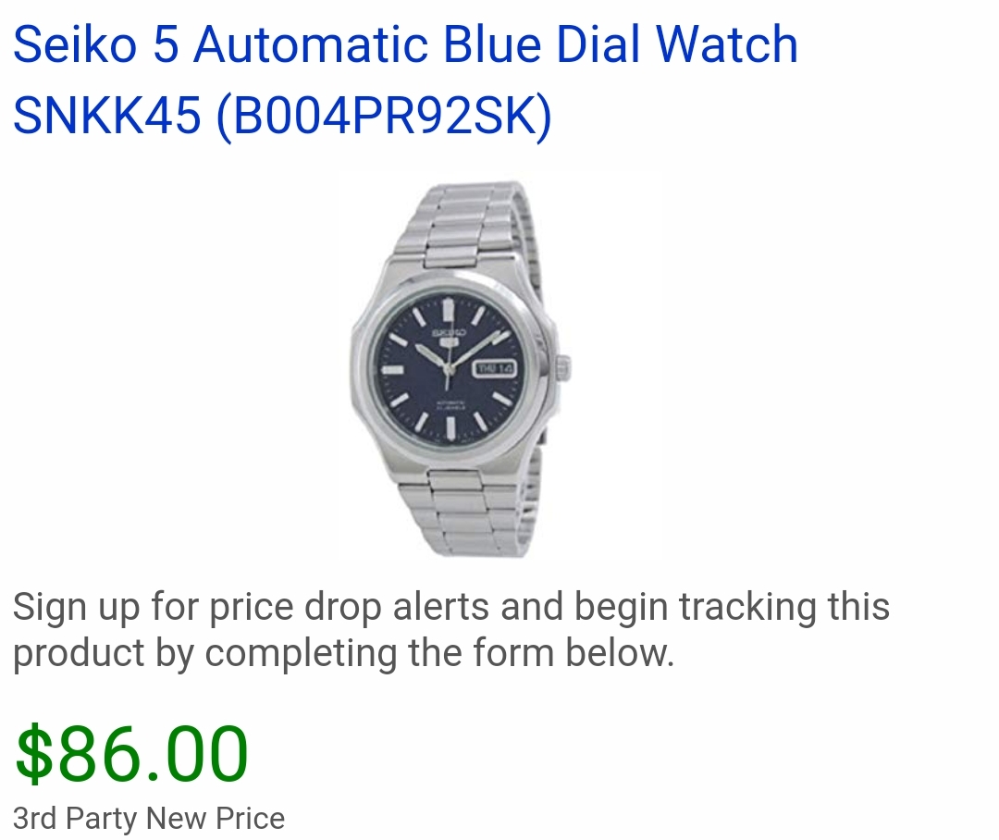Click the Automatic text on the watch dial
Screen dimensions: 999x840
[x=450, y=404]
